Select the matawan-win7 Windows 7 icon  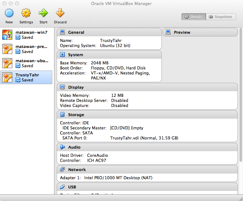click(7, 35)
